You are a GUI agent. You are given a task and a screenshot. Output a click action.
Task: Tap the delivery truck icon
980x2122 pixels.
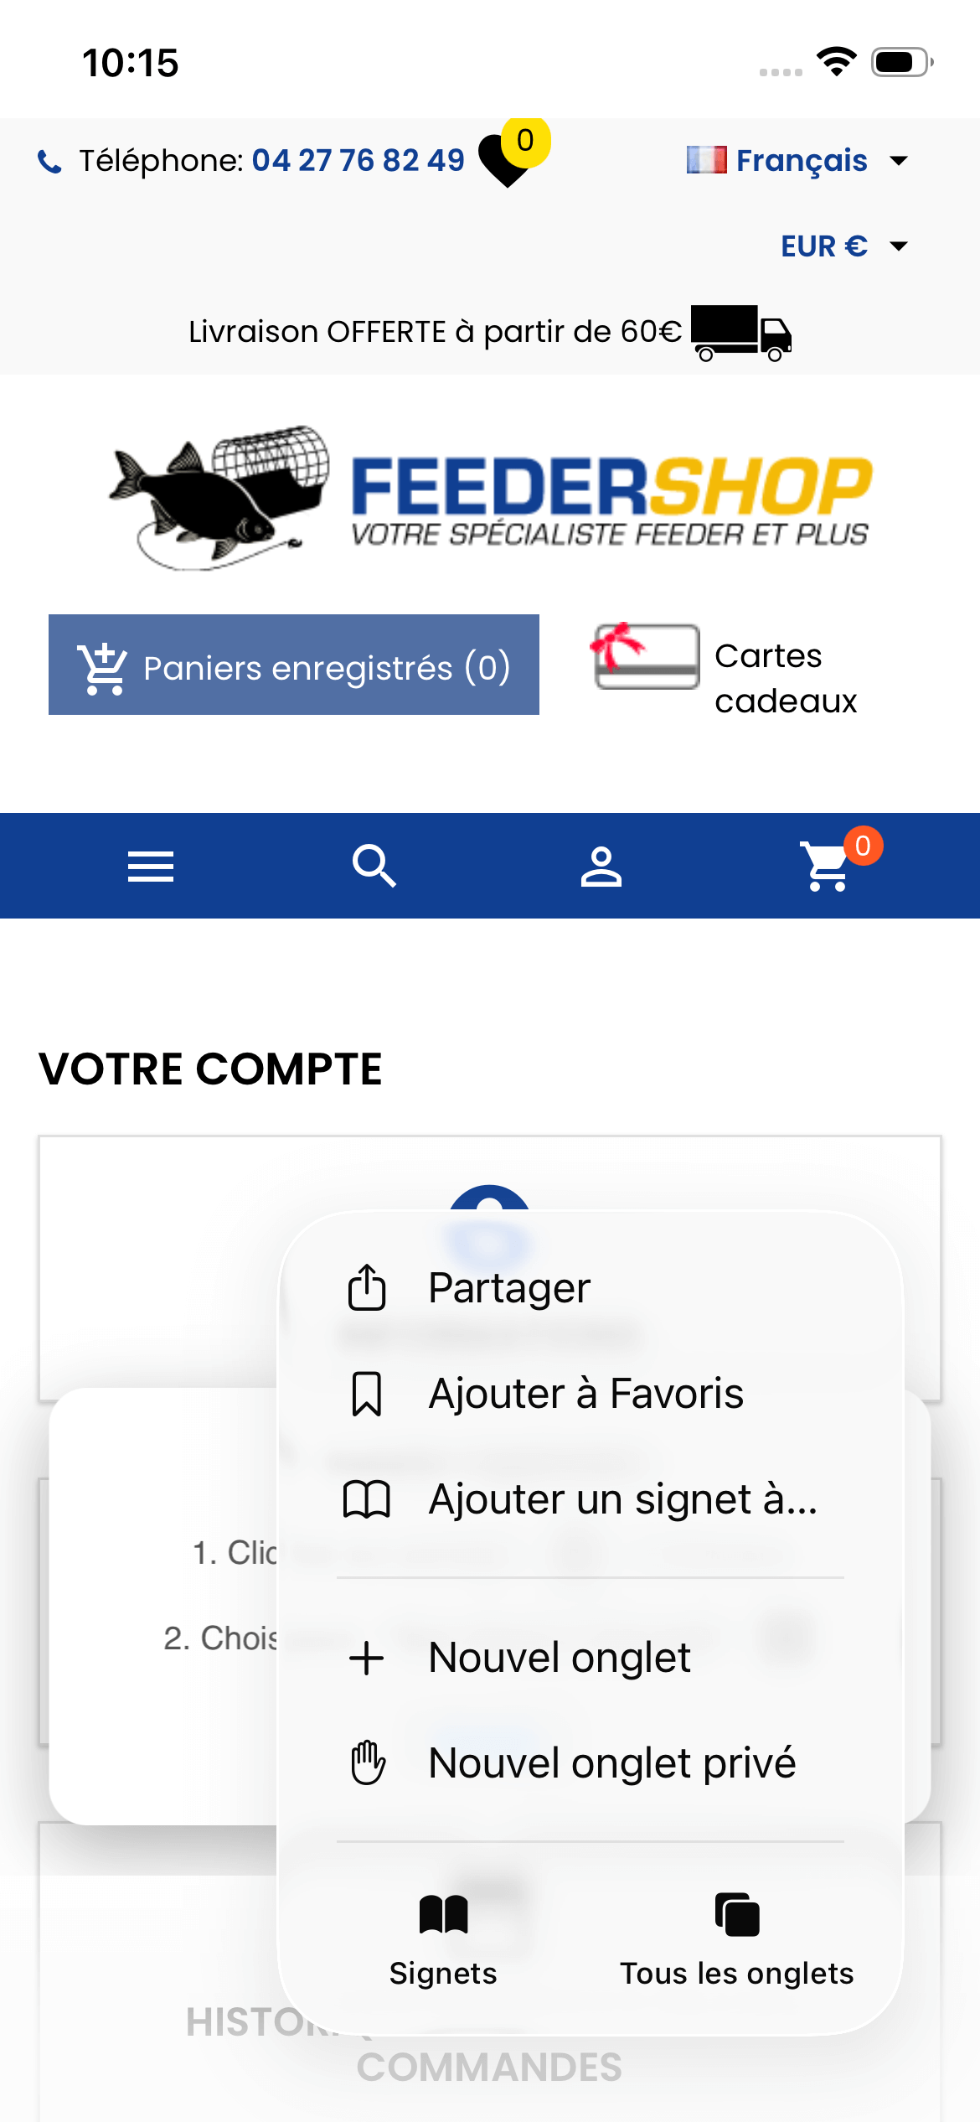tap(741, 333)
